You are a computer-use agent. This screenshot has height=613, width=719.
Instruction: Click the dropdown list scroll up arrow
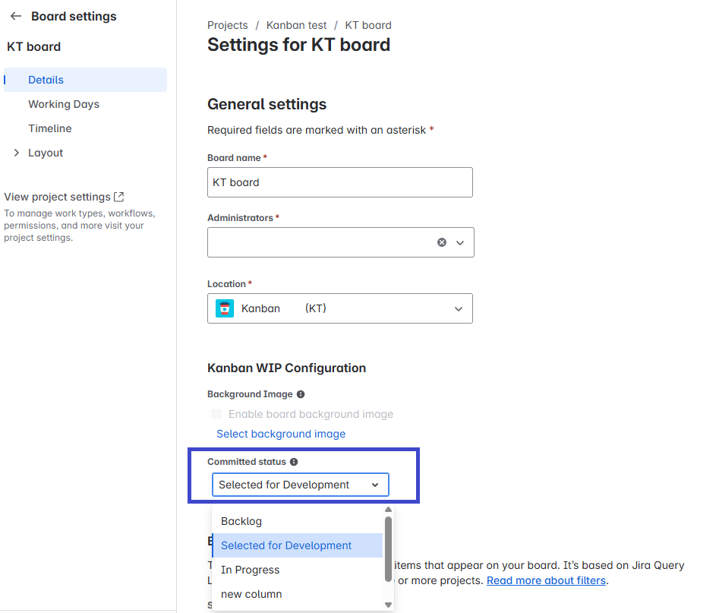[388, 510]
